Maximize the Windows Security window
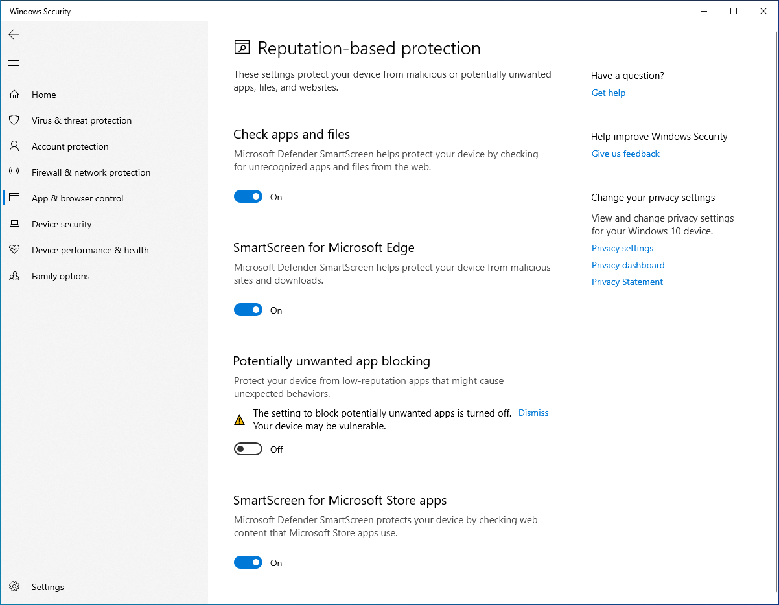 coord(734,11)
